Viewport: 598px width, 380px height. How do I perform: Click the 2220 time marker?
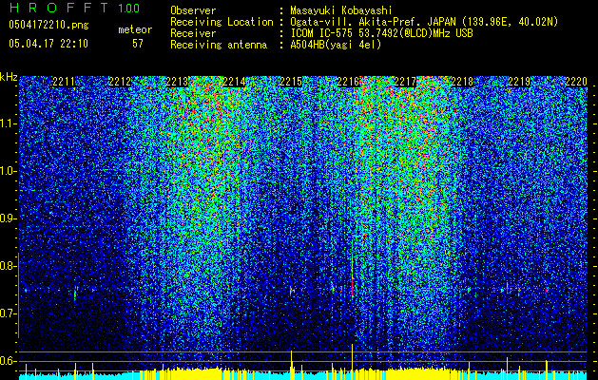[576, 82]
